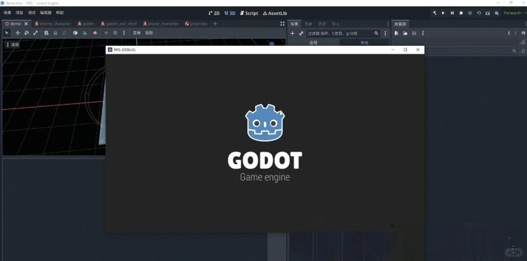Viewport: 527px width, 261px height.
Task: Activate the Scale Mode tool
Action: coord(35,33)
